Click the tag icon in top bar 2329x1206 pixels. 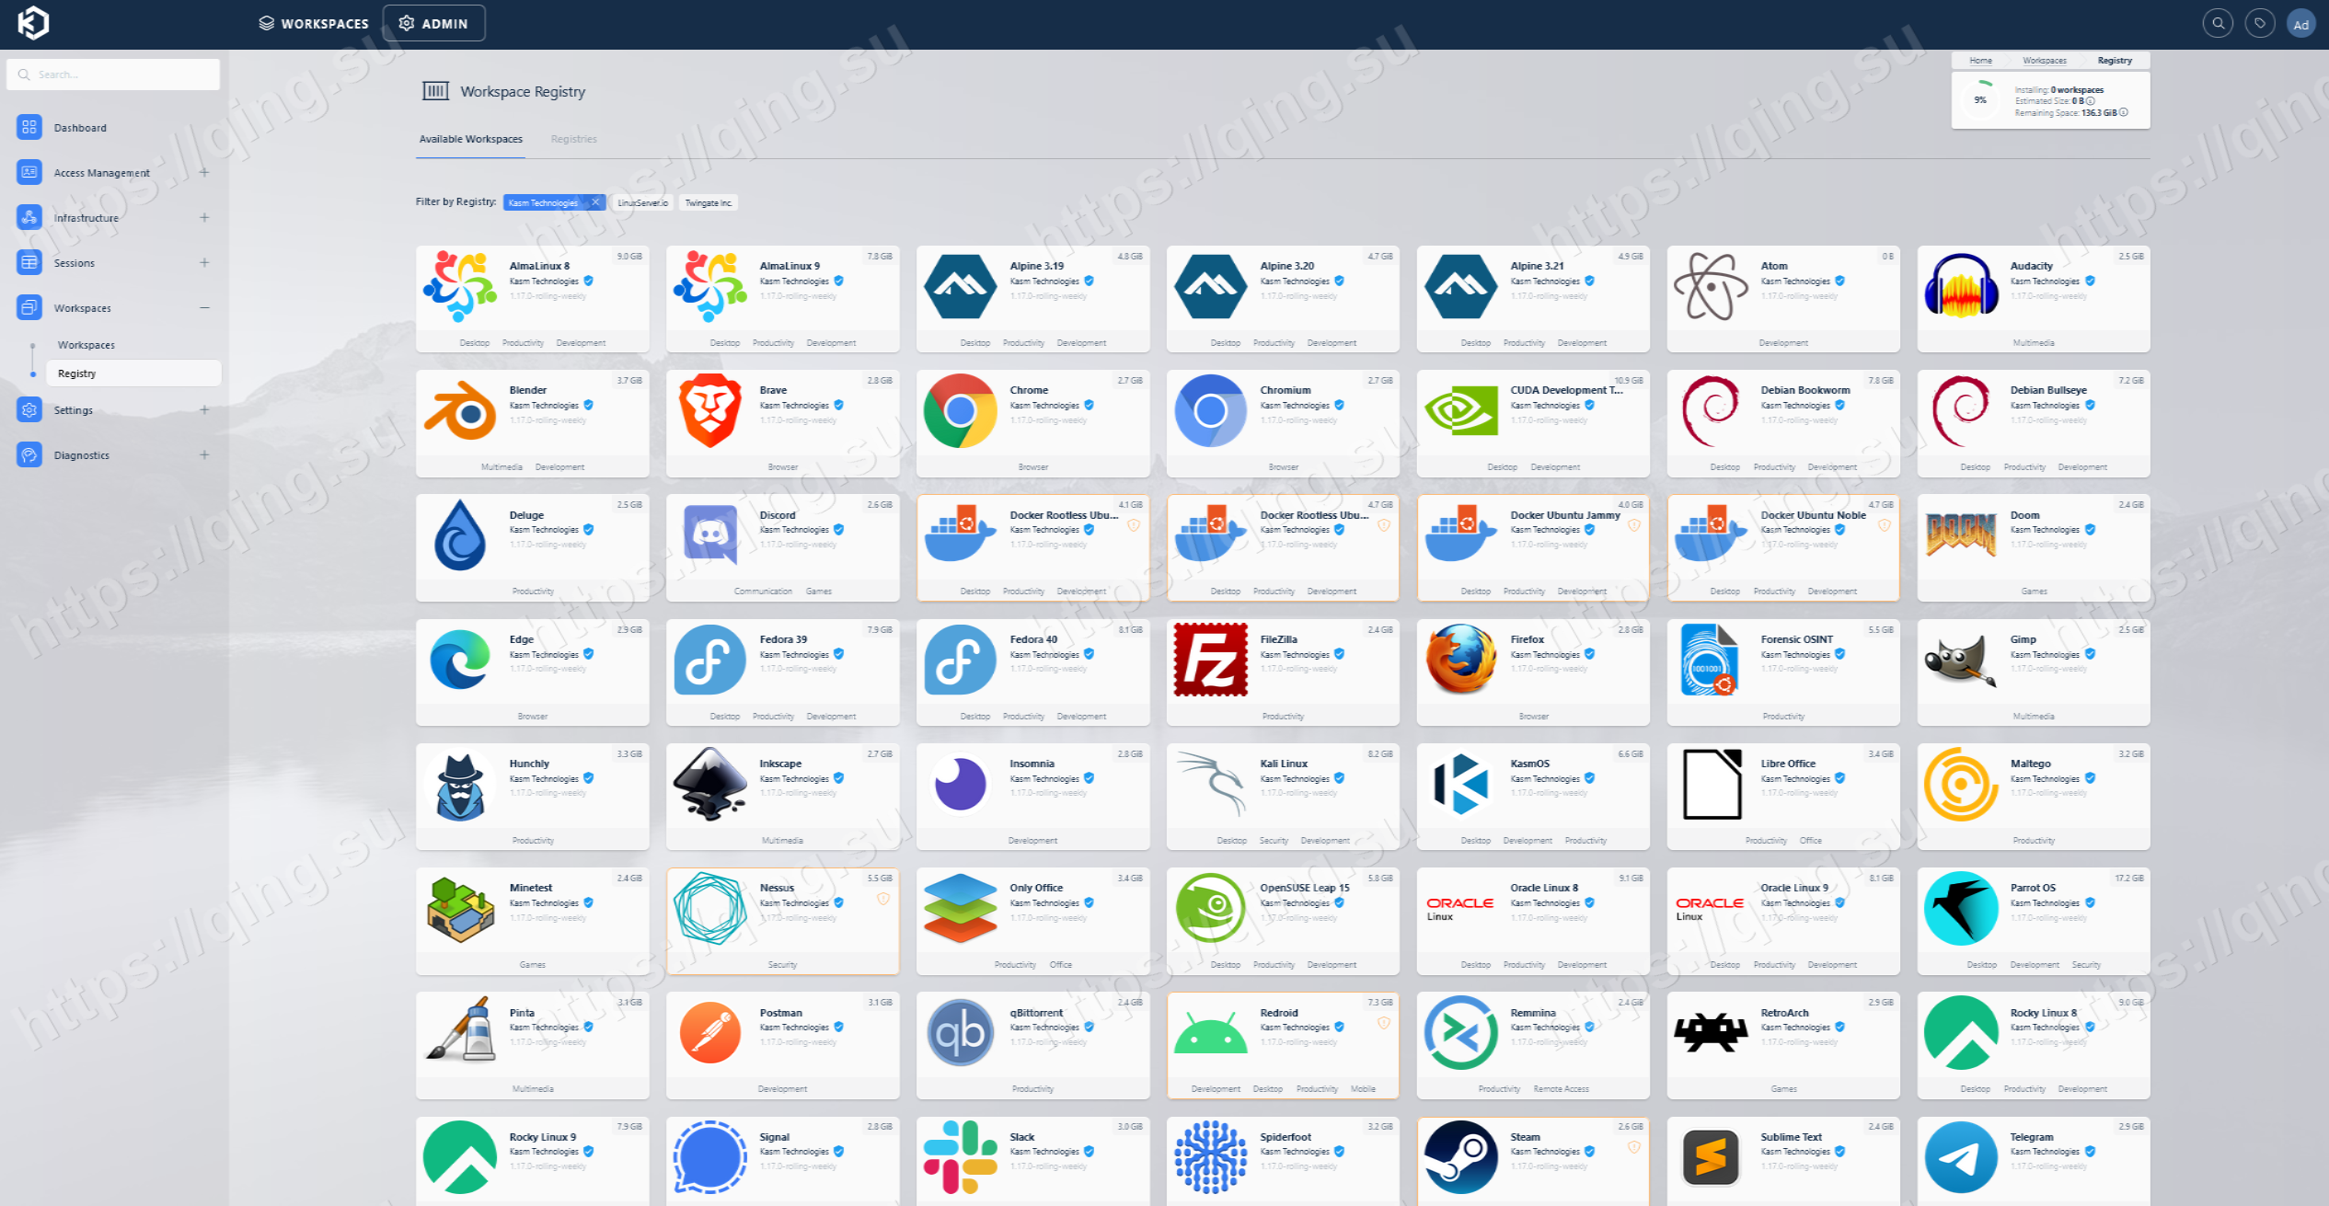point(2259,24)
